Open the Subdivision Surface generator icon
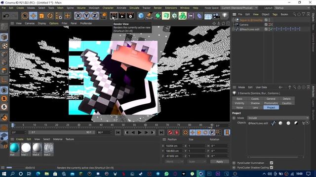This screenshot has height=177, width=316. click(x=158, y=16)
